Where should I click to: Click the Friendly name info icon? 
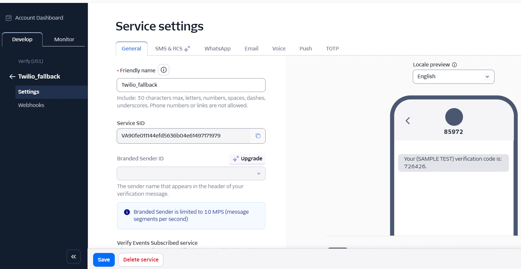pos(164,70)
